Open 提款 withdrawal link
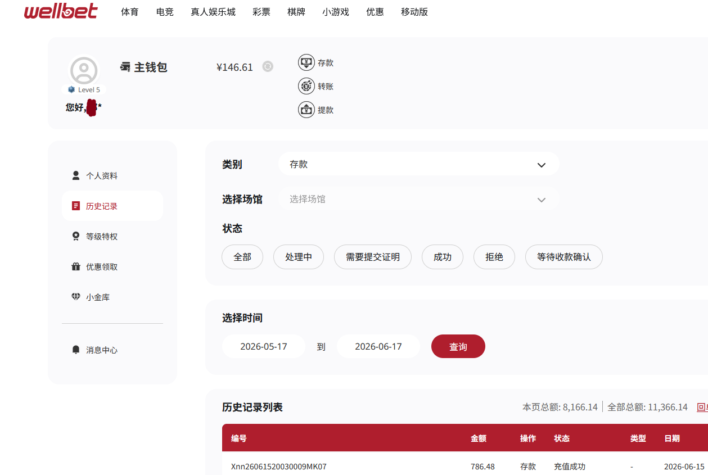 pos(326,110)
